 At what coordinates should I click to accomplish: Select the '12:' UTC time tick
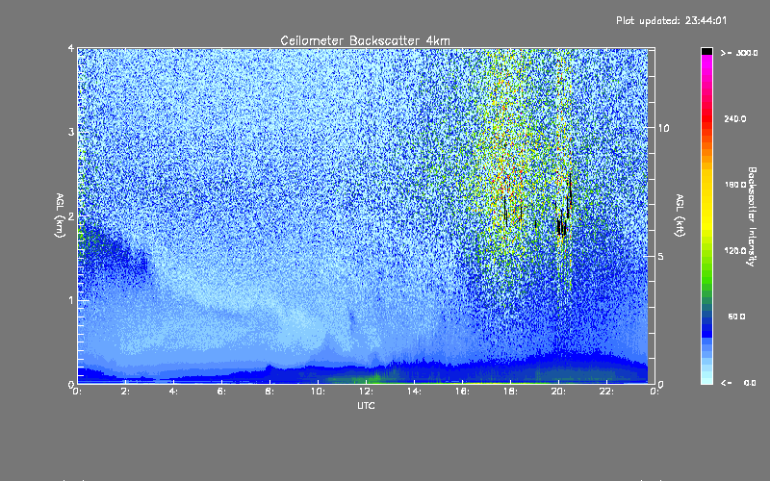click(x=367, y=392)
